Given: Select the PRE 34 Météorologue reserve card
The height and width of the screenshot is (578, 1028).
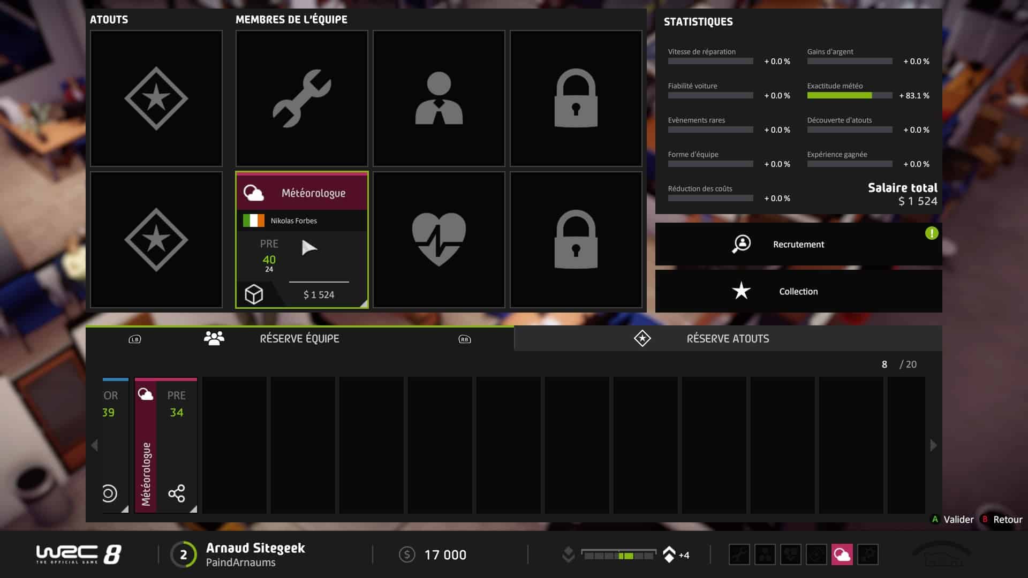Looking at the screenshot, I should (166, 445).
